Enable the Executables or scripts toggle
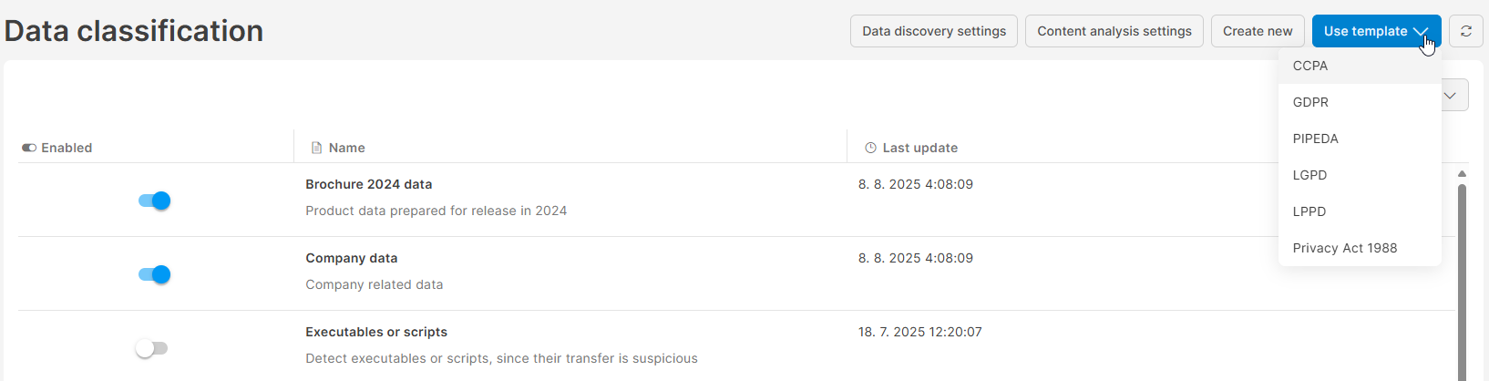This screenshot has height=381, width=1489. [152, 348]
